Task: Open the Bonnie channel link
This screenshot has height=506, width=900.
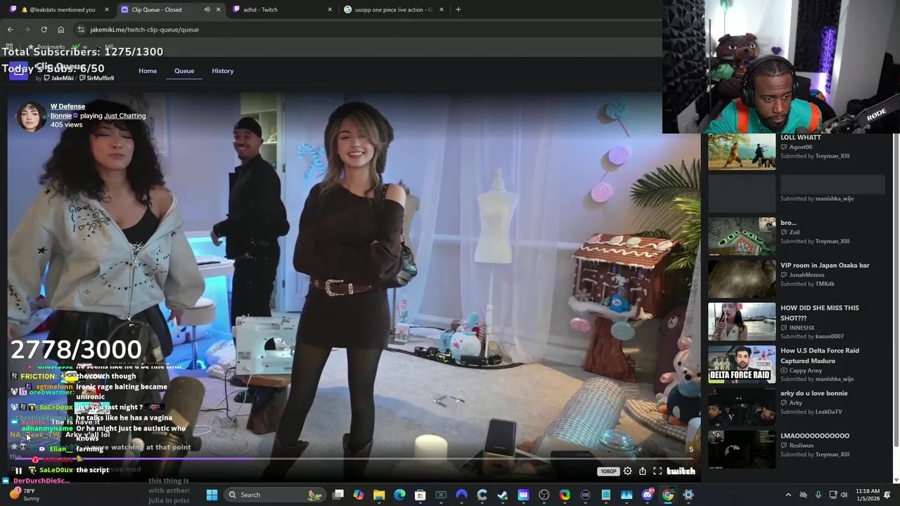Action: tap(60, 116)
